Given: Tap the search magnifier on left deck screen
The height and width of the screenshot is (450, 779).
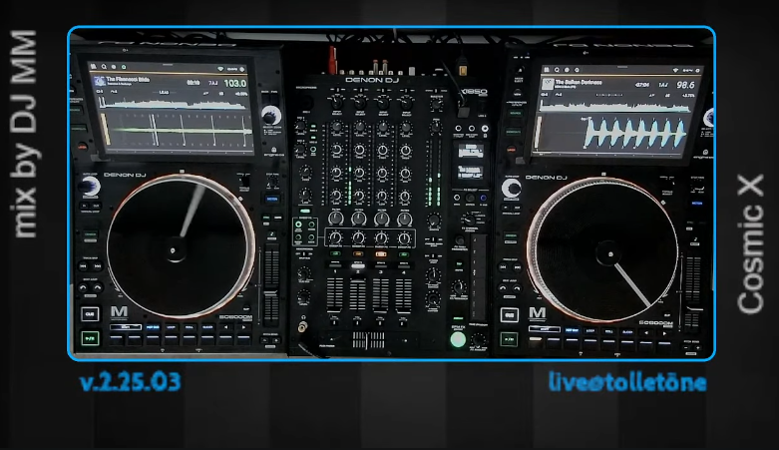Looking at the screenshot, I should click(x=104, y=66).
